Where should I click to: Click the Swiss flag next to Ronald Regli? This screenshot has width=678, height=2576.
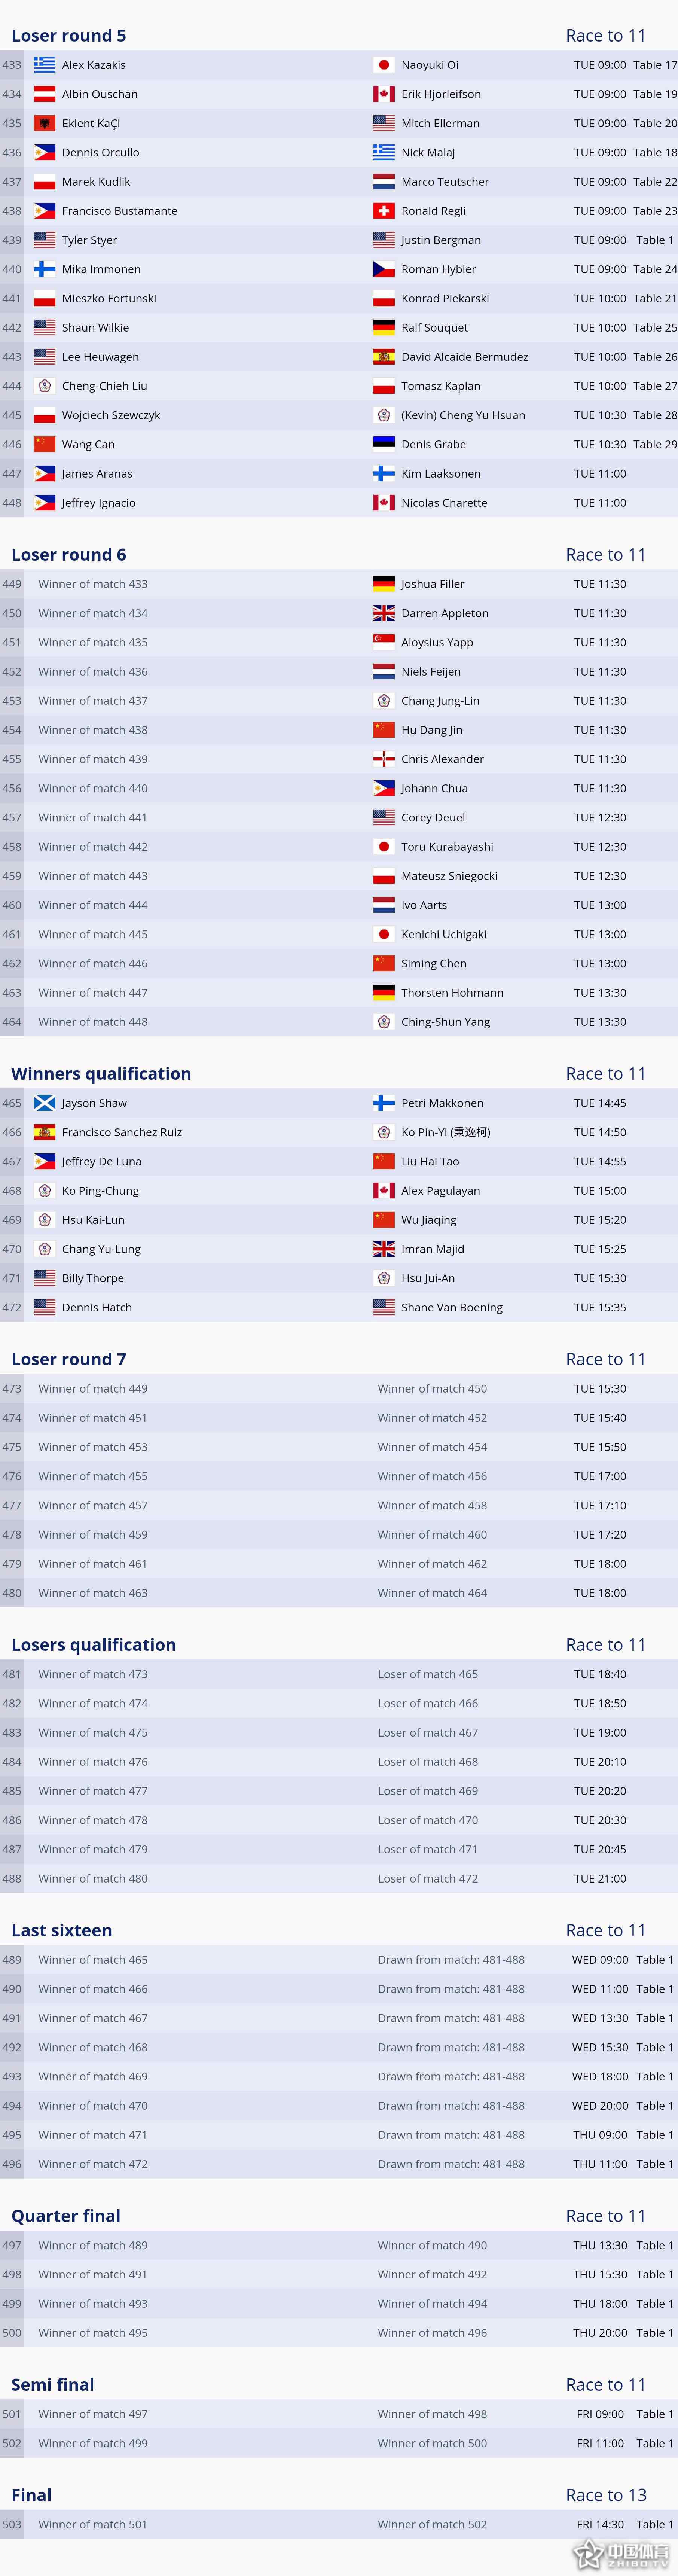[384, 211]
